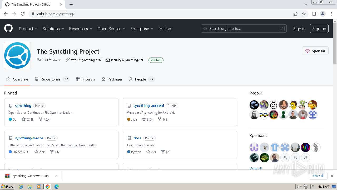The width and height of the screenshot is (337, 190).
Task: Switch to the Packages tab
Action: click(x=112, y=79)
